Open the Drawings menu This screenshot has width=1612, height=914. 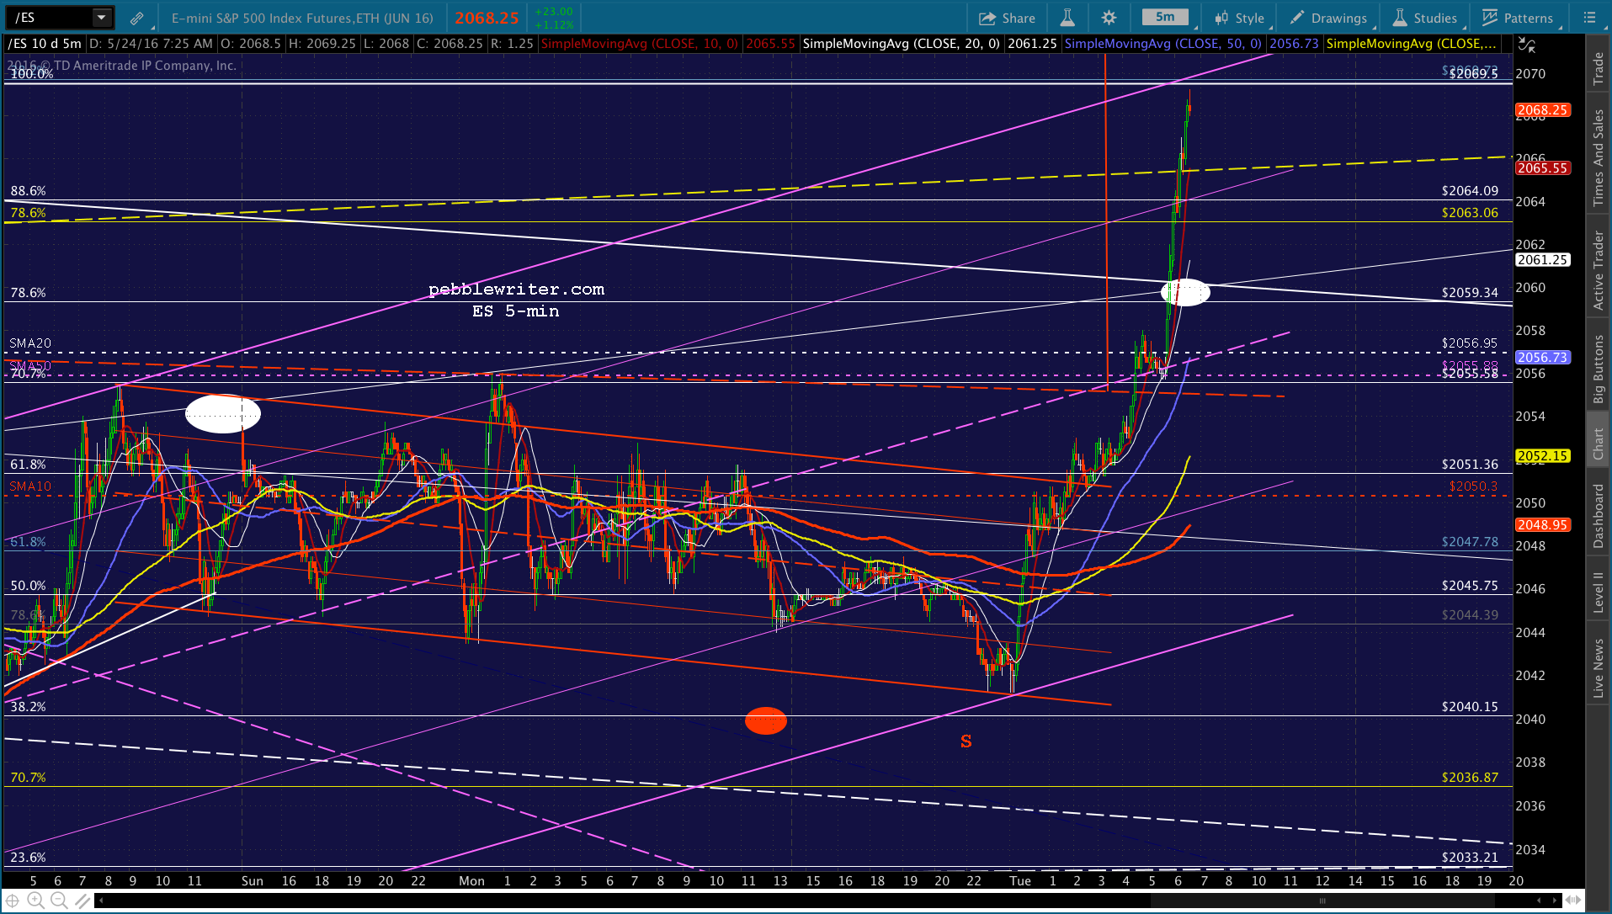1328,18
